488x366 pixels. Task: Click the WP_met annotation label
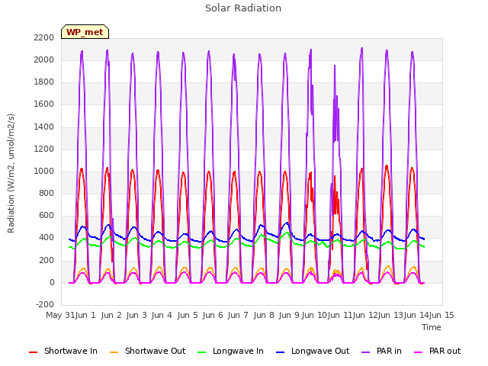85,32
